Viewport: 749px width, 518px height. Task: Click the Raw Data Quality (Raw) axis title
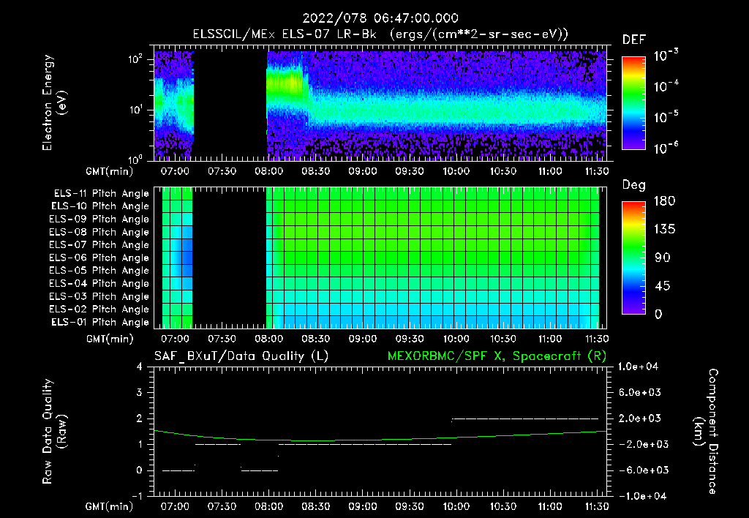coord(54,431)
